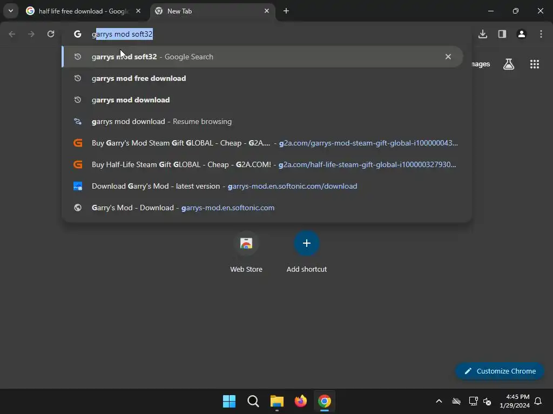Screen dimensions: 553x414
Task: Select suggestion garrys mod soft32 Google Search
Action: coord(262,57)
